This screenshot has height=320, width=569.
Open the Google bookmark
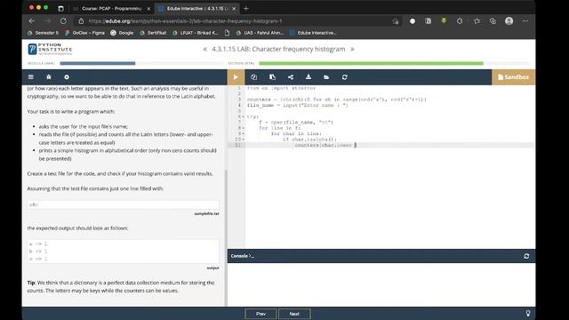click(123, 33)
